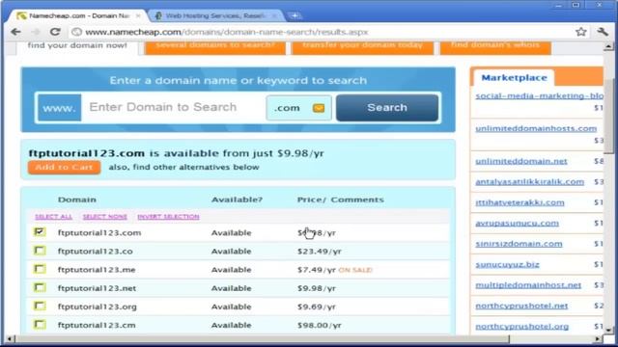Click the ON SALE! label

click(x=355, y=270)
